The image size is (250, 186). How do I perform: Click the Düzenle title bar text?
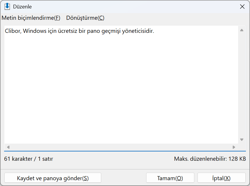tap(22, 7)
